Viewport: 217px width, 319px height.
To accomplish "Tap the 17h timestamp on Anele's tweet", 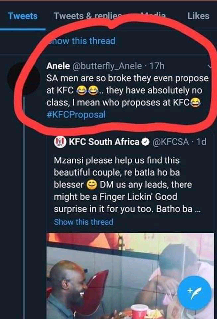I will point(157,66).
